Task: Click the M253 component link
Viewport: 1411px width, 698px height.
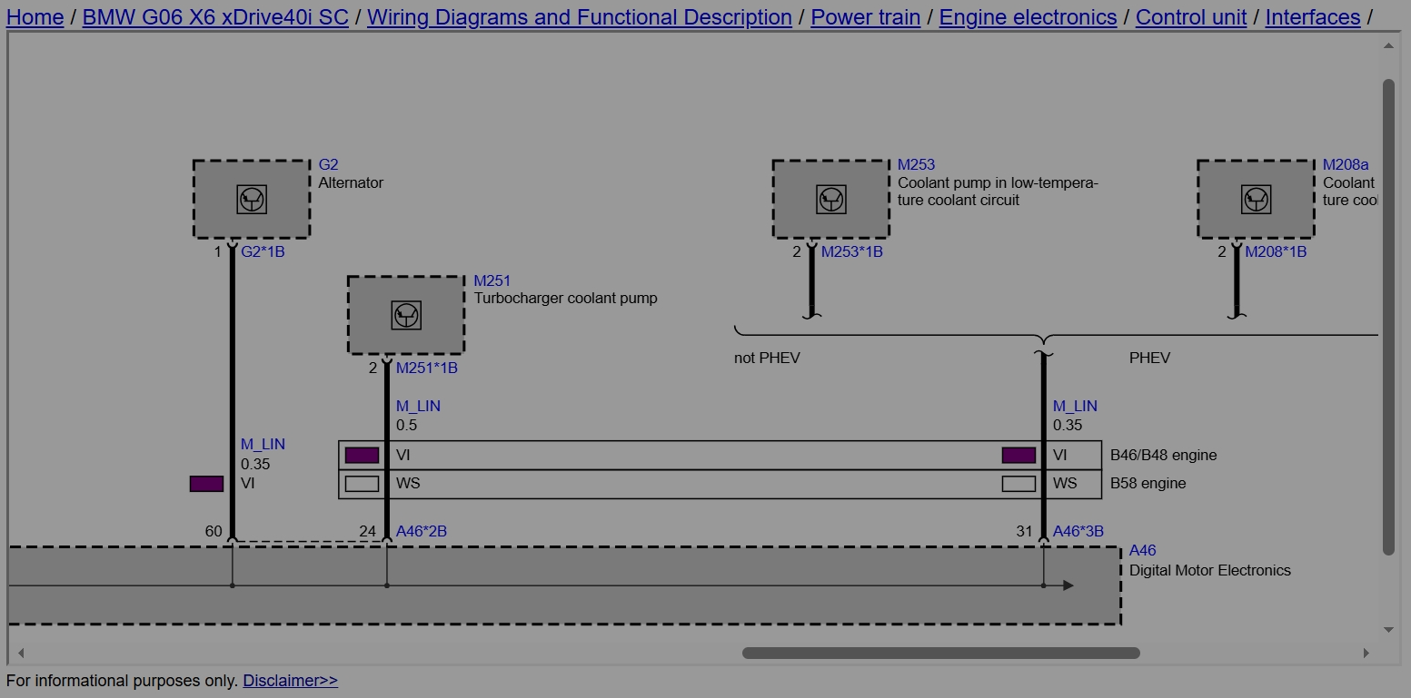Action: click(917, 164)
